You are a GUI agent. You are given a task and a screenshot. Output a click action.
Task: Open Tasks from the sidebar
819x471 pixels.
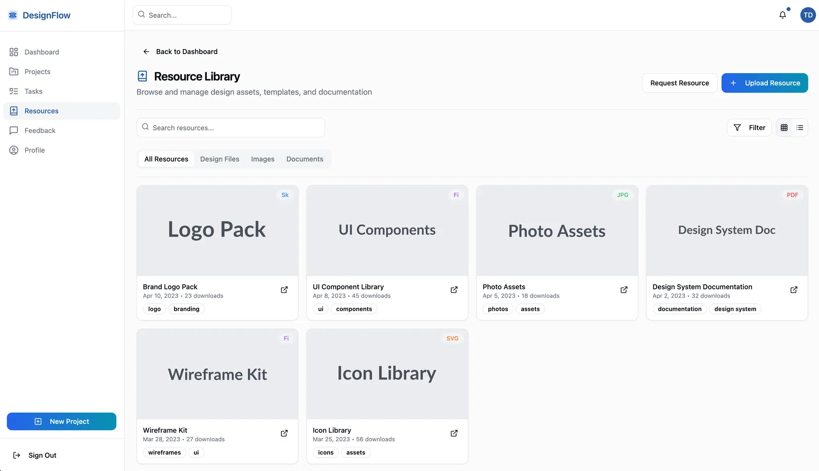(62, 91)
